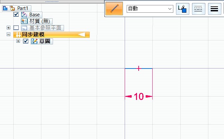224x139 pixels.
Task: Click the 草圖 sketch icon
Action: click(x=34, y=41)
